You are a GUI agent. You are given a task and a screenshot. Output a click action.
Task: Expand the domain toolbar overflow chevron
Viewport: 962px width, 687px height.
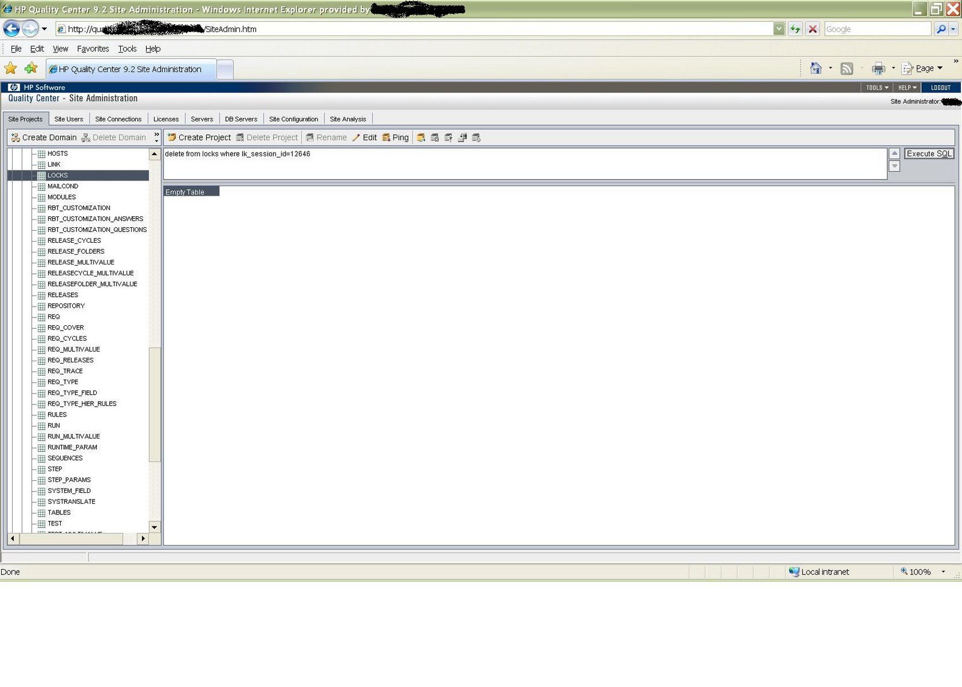point(156,137)
